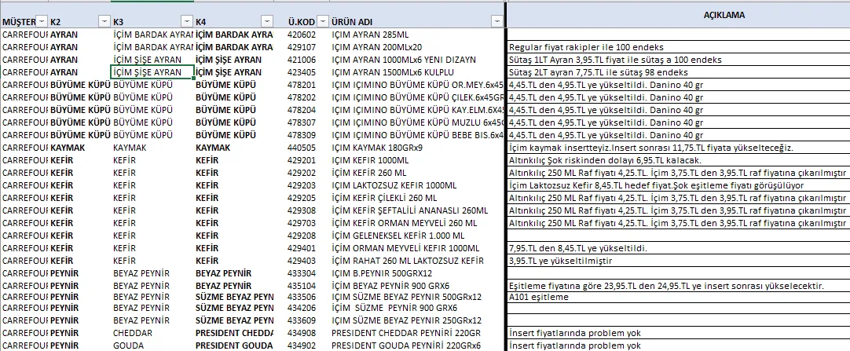Click the note '7,95.TL den 8,45.TL ye yükseltildi.'

(578, 248)
